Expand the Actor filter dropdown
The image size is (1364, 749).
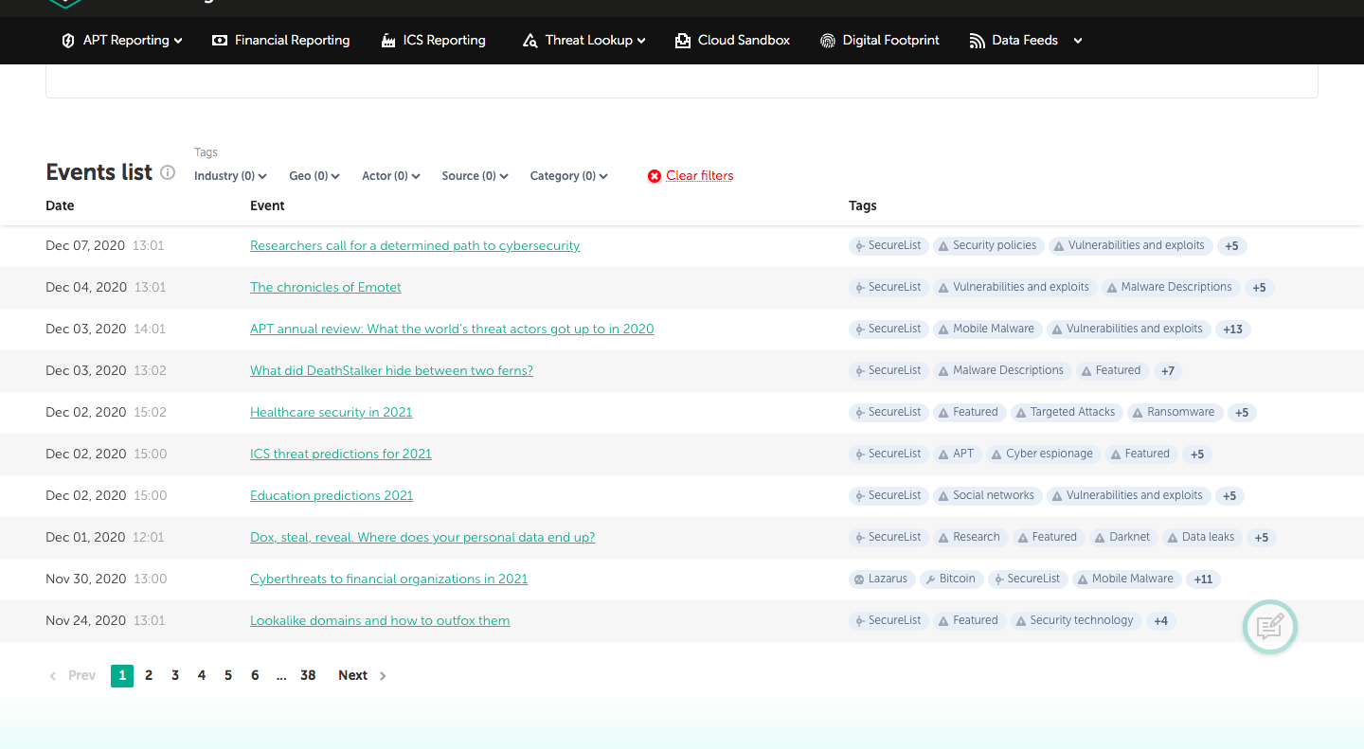391,176
